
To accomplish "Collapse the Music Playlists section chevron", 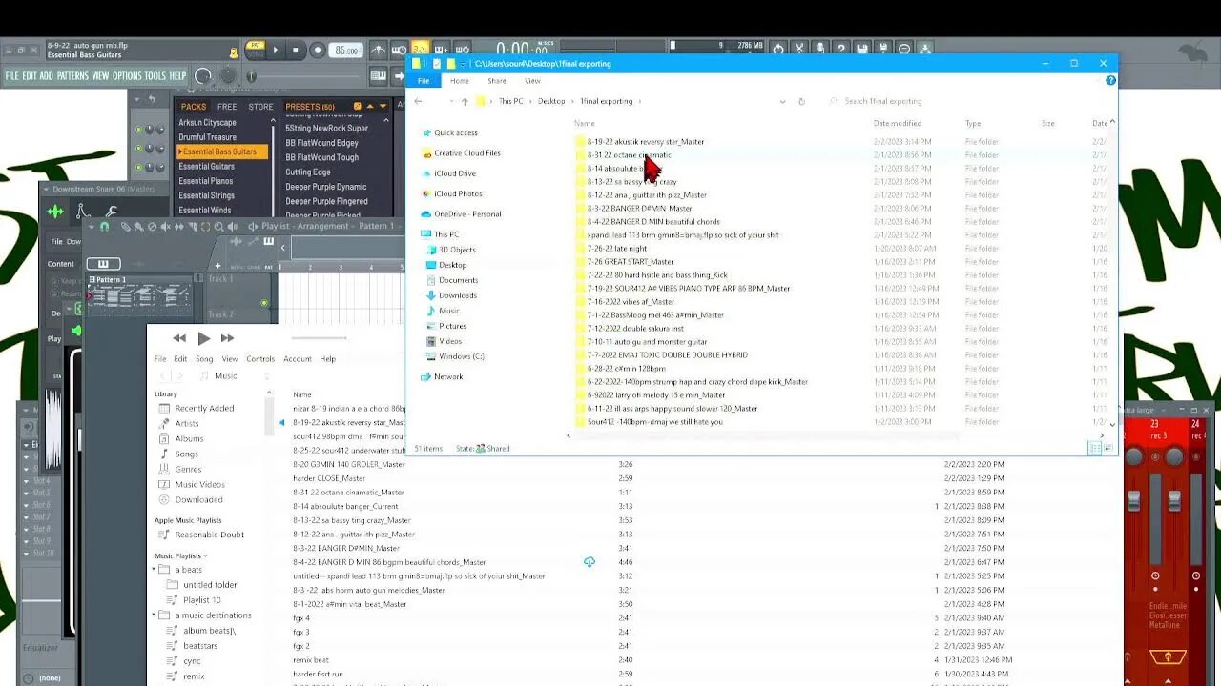I will [208, 555].
